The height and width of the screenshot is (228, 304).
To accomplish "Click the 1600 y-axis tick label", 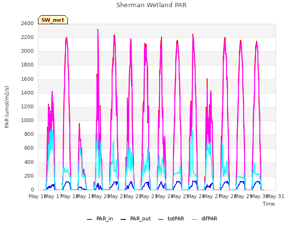I will [x=28, y=79].
